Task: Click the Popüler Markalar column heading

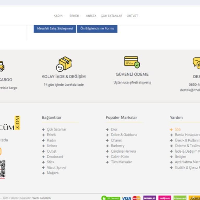Action: (121, 117)
